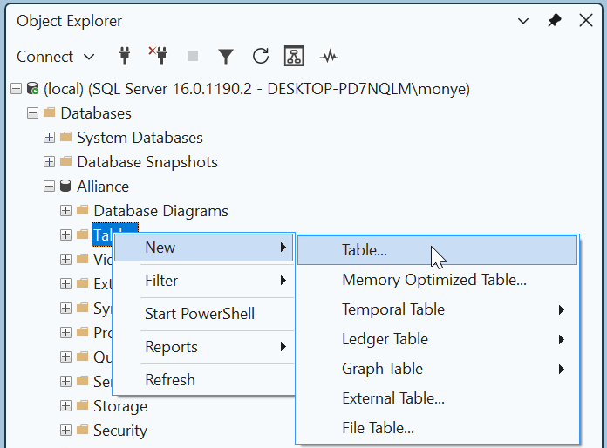Expand the Storage folder node
This screenshot has width=607, height=448.
click(x=65, y=406)
